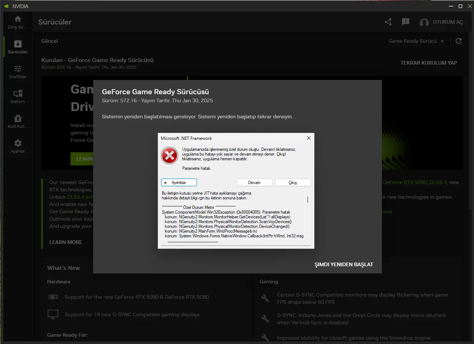
Task: Click the dialog's 'Sürüm: 572.16' version line
Action: (x=158, y=100)
